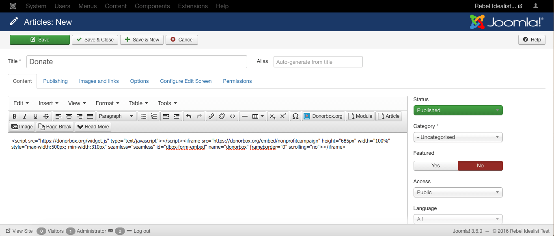
Task: Open the source code view icon
Action: coord(233,116)
